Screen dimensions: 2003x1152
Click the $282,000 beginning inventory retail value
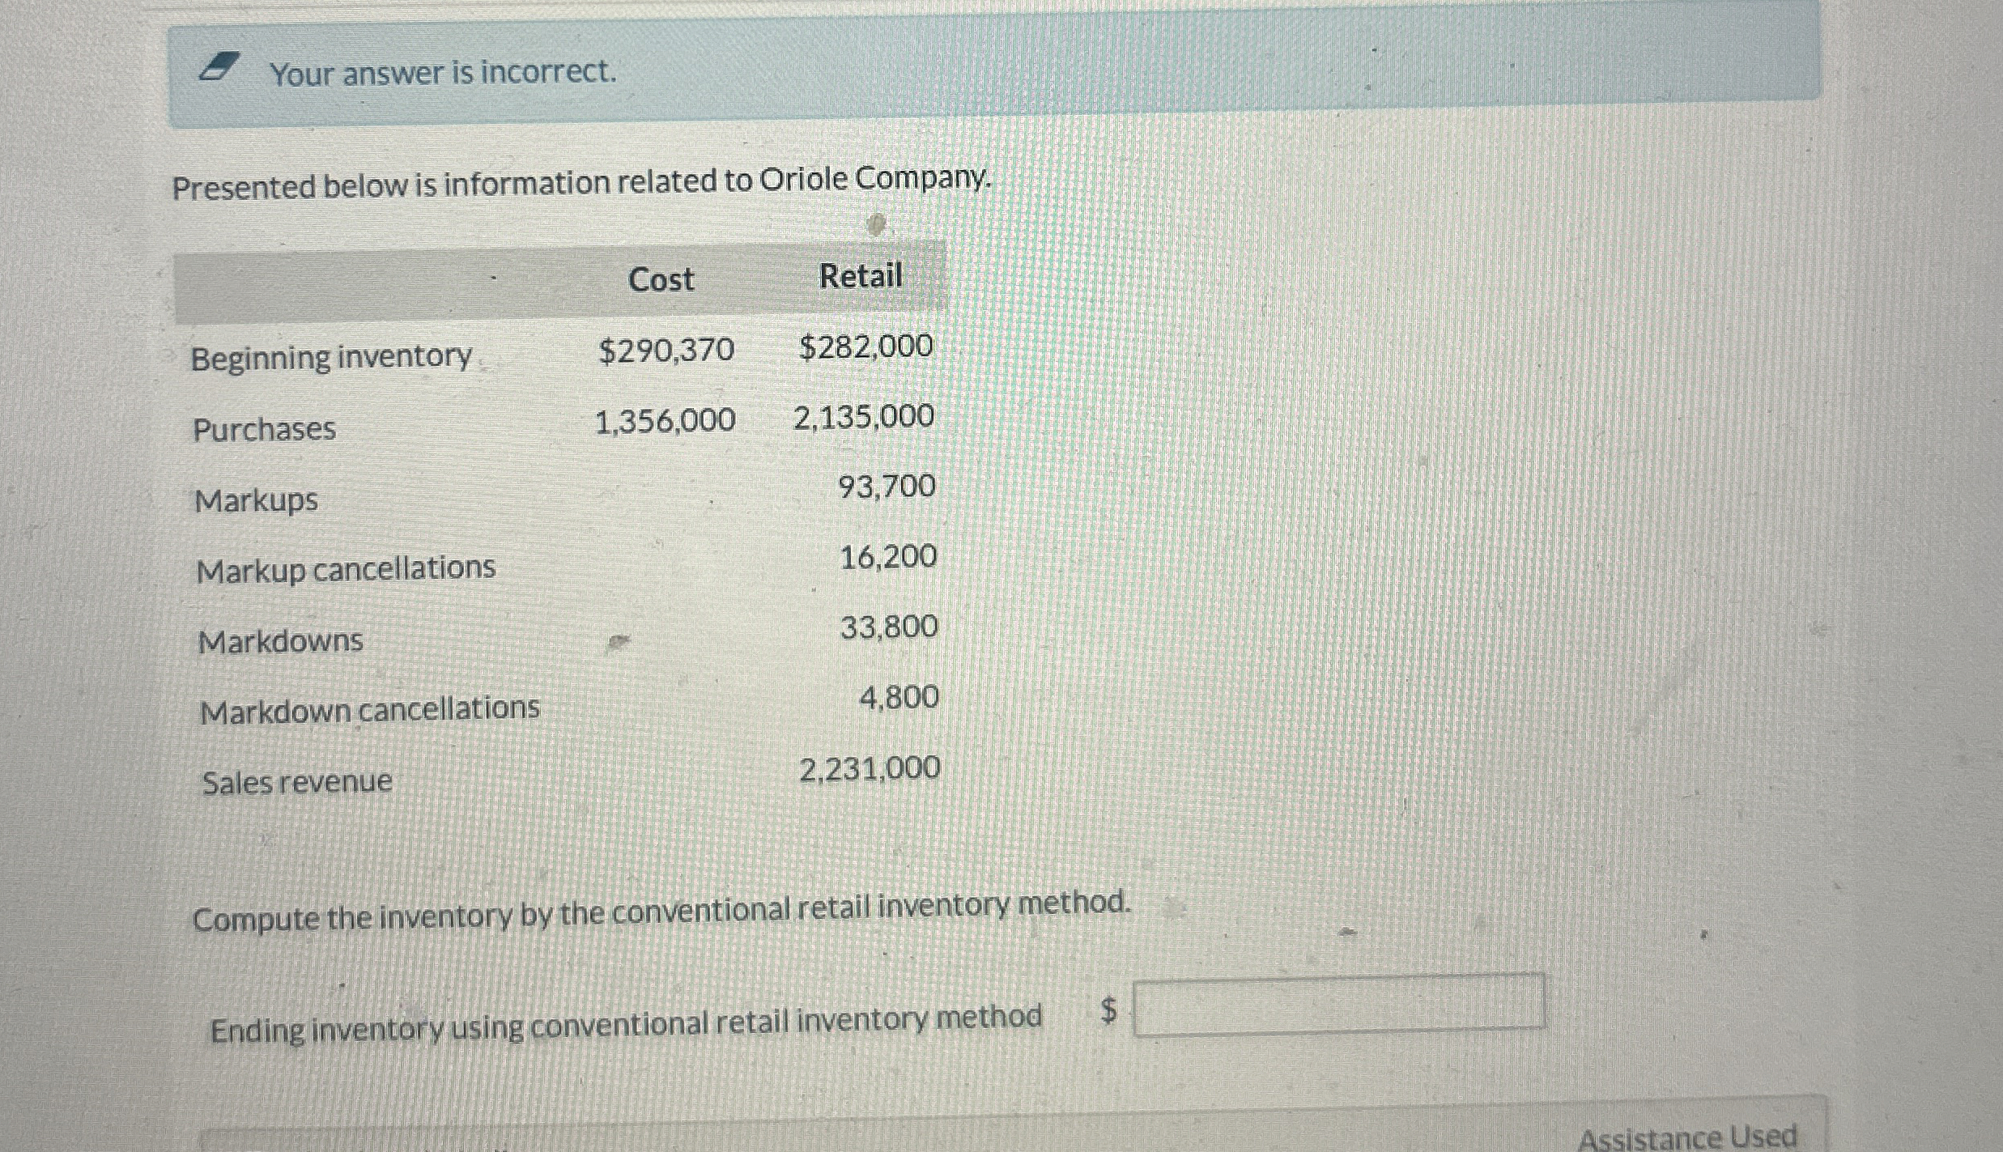pyautogui.click(x=865, y=346)
